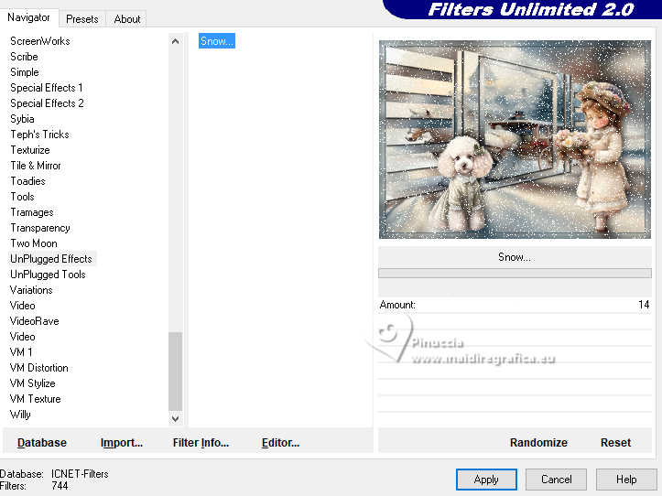The height and width of the screenshot is (496, 662).
Task: Randomize the filter settings
Action: click(x=538, y=442)
